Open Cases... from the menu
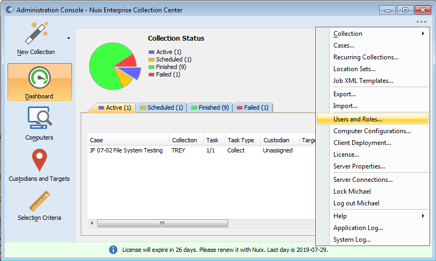Viewport: 436px width, 261px height. (373, 45)
